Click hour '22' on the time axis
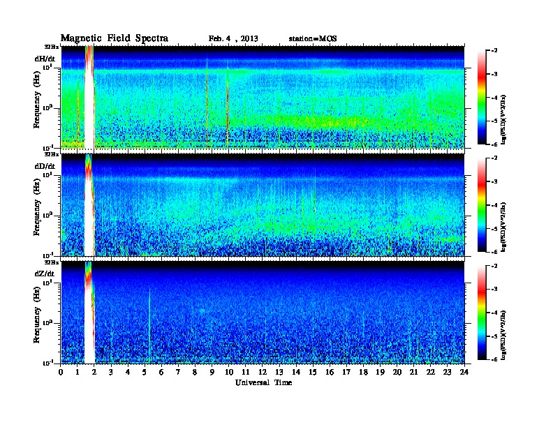 (431, 372)
